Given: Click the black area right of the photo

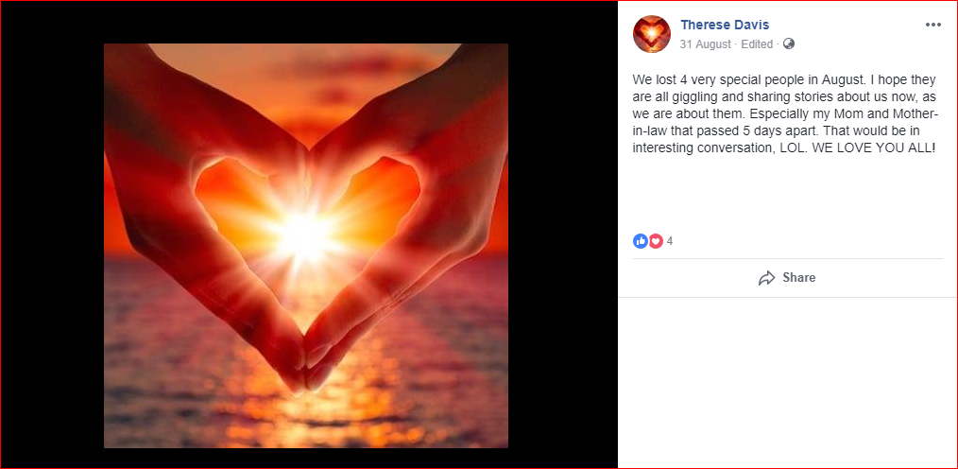Looking at the screenshot, I should pyautogui.click(x=563, y=245).
